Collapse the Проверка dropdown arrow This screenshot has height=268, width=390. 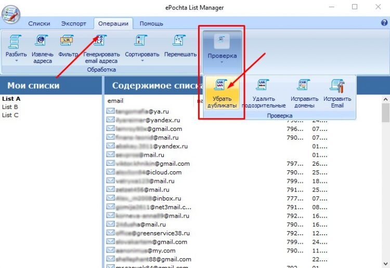pyautogui.click(x=222, y=62)
